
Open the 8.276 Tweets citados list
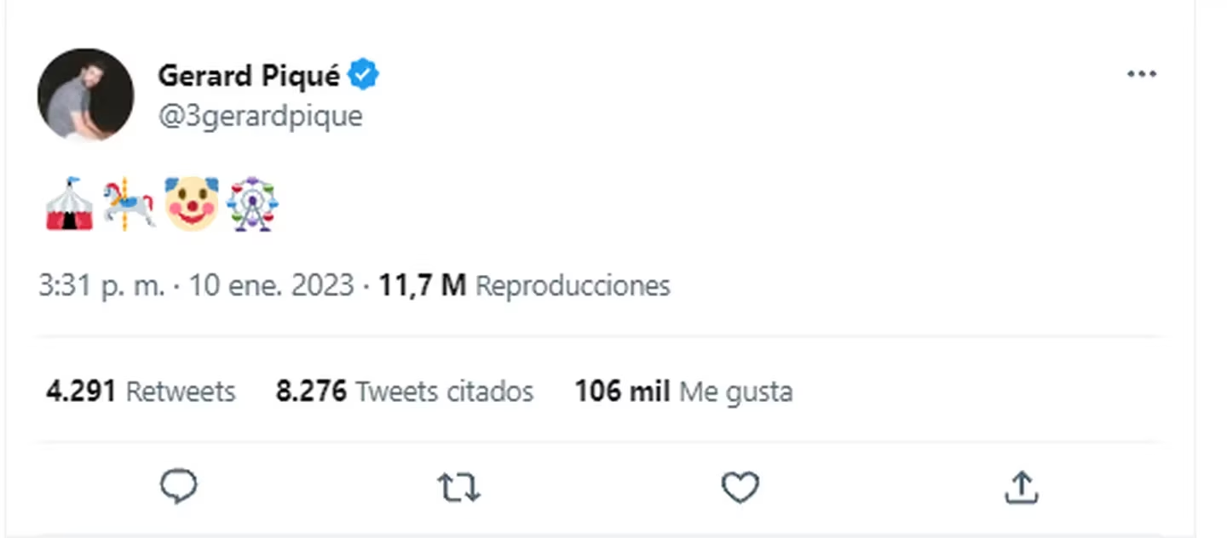click(405, 391)
